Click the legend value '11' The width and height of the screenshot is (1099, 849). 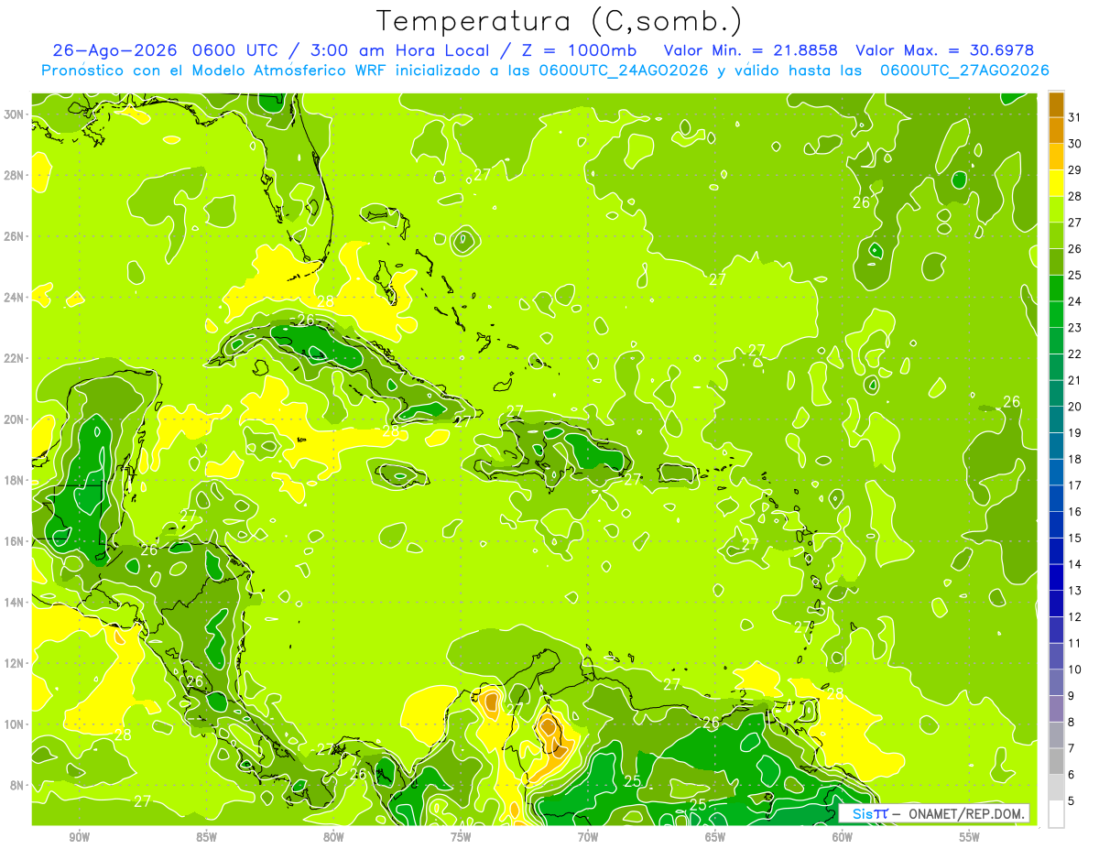(1075, 644)
